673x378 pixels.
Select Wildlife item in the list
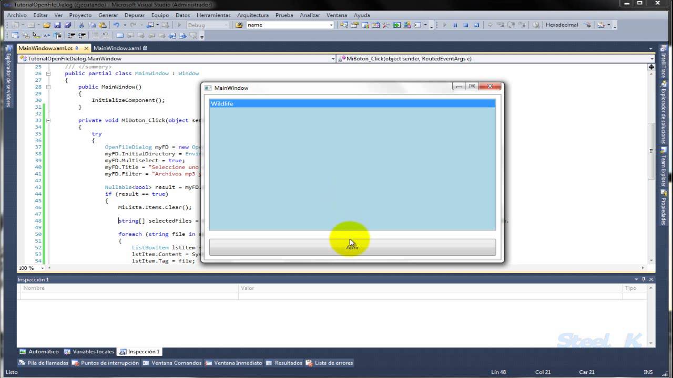tap(352, 104)
